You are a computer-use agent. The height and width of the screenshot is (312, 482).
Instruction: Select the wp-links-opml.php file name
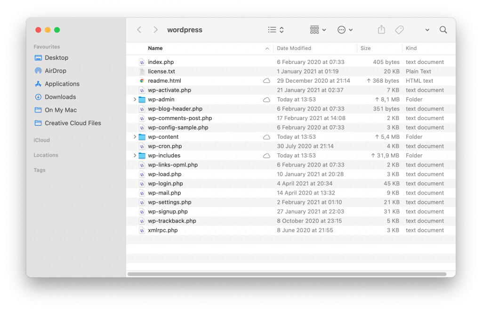coord(173,165)
